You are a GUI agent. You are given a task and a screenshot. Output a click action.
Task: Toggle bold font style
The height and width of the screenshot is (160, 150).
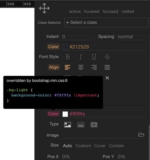click(68, 57)
